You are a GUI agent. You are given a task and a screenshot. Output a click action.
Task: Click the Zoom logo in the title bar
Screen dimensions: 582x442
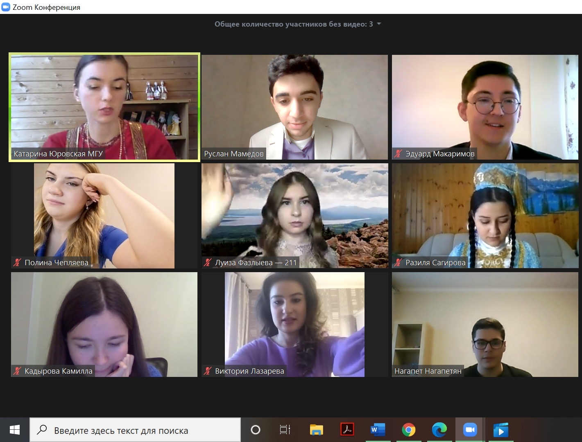coord(6,7)
